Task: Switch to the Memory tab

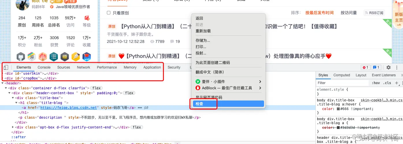Action: point(130,67)
